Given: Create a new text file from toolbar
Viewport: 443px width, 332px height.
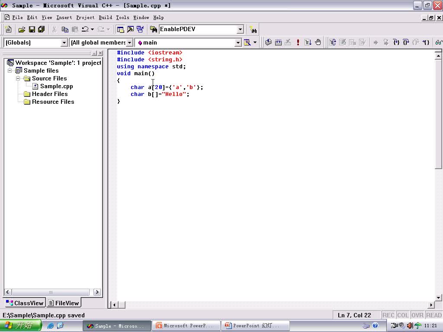Looking at the screenshot, I should click(x=8, y=29).
